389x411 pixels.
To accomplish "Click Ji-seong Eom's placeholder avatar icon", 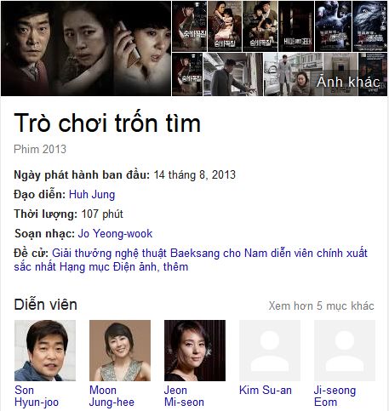I will (345, 351).
